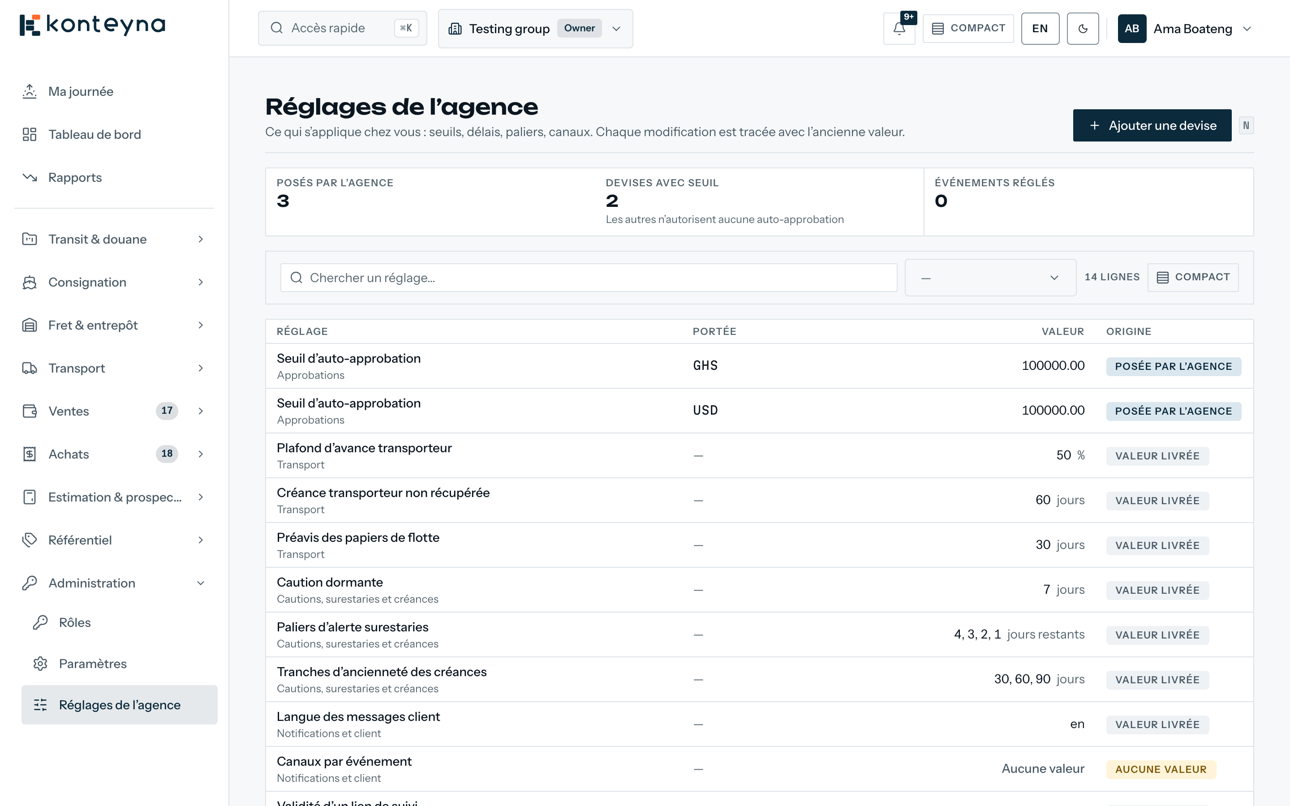
Task: Toggle COMPACT density in top bar
Action: [968, 29]
